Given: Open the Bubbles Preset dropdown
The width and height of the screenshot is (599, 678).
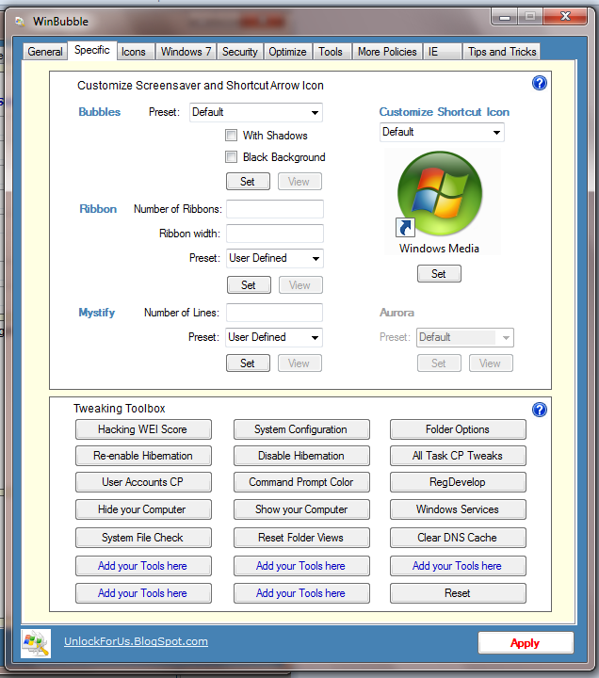Looking at the screenshot, I should click(x=256, y=112).
